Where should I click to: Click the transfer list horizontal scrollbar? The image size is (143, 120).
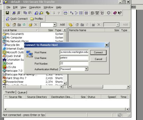point(67,109)
